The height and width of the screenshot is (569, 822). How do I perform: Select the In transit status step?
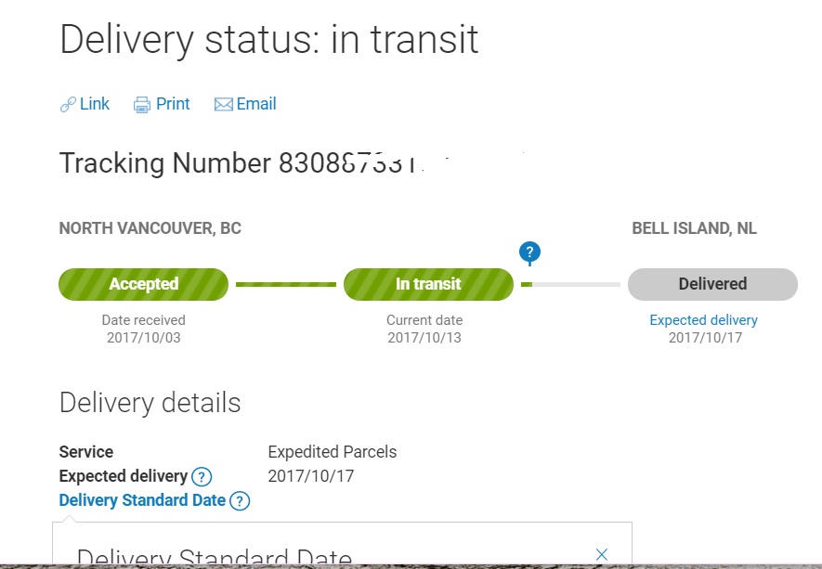click(428, 284)
